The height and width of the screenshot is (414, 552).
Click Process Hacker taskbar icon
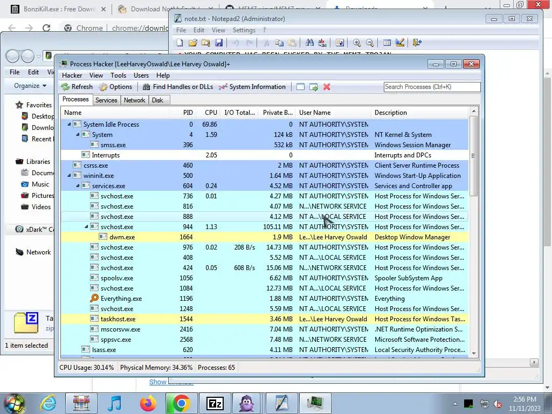pyautogui.click(x=314, y=403)
